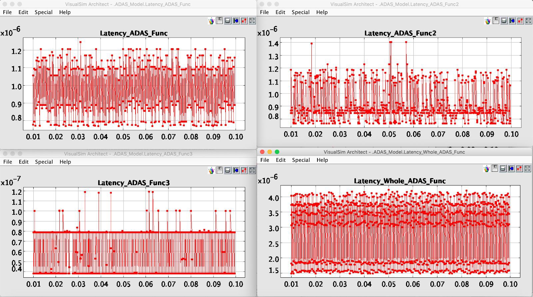Save the plot in Latency_Whole_ADAS_Func window
533x297 pixels.
(495, 168)
